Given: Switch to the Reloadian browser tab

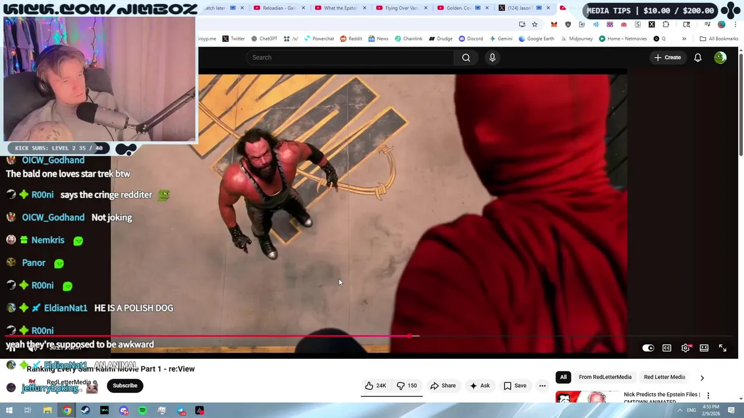Looking at the screenshot, I should pyautogui.click(x=280, y=8).
